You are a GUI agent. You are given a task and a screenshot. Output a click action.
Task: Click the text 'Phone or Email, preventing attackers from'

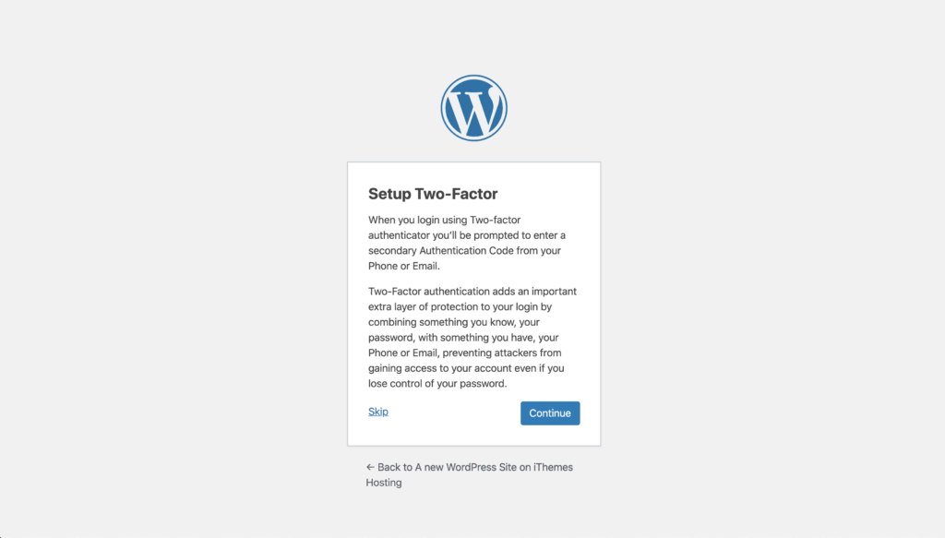click(465, 353)
